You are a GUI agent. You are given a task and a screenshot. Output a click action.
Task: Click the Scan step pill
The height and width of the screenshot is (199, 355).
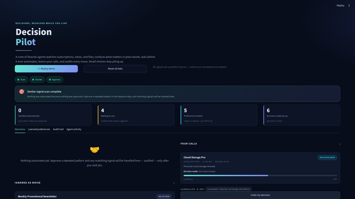22,80
